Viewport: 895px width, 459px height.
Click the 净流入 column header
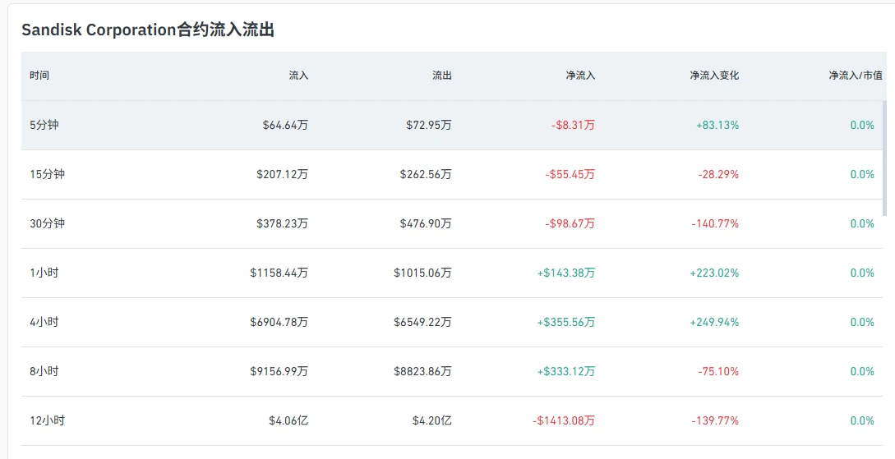coord(580,76)
